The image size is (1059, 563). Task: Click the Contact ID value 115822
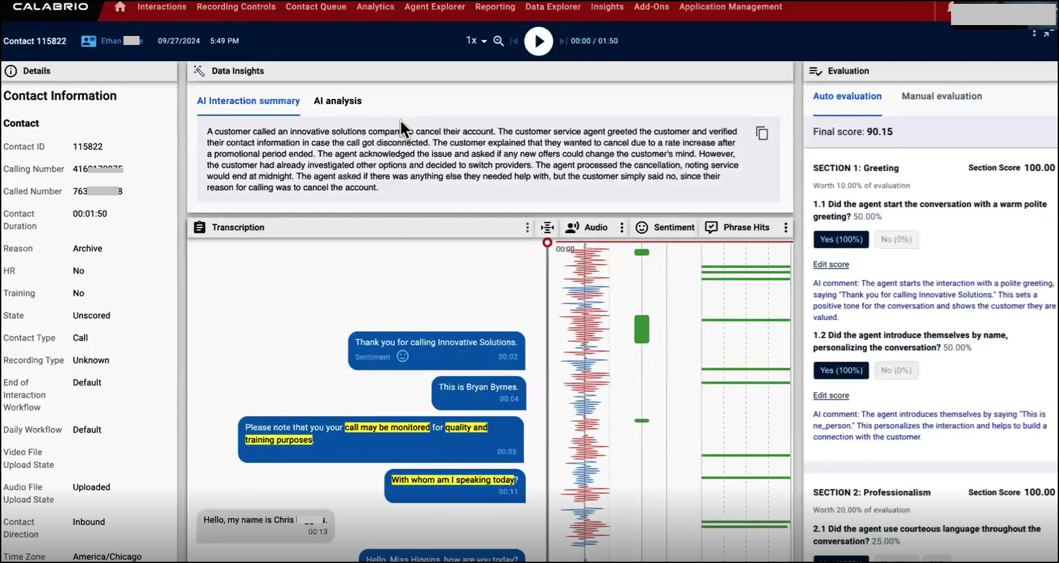[x=87, y=147]
